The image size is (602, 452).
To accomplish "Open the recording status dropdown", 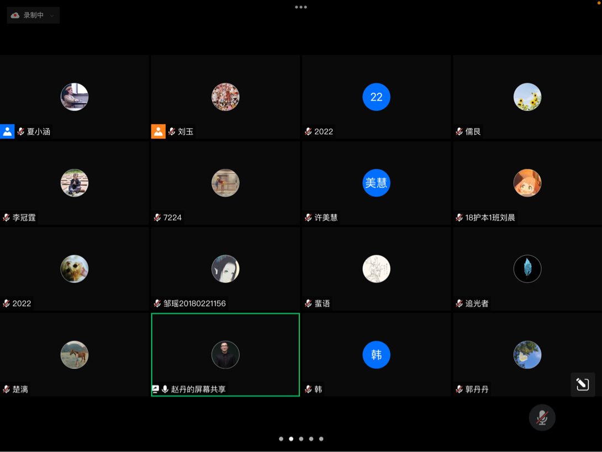I will [51, 15].
